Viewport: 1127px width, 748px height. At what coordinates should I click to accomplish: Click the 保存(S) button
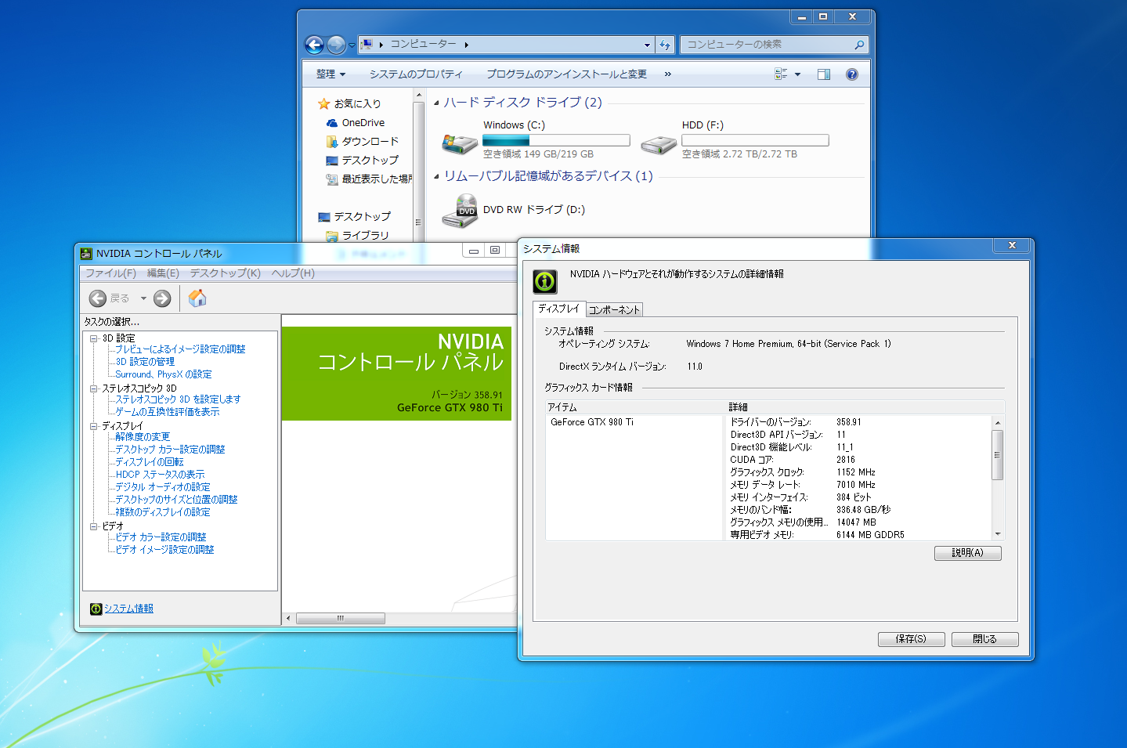coord(911,639)
